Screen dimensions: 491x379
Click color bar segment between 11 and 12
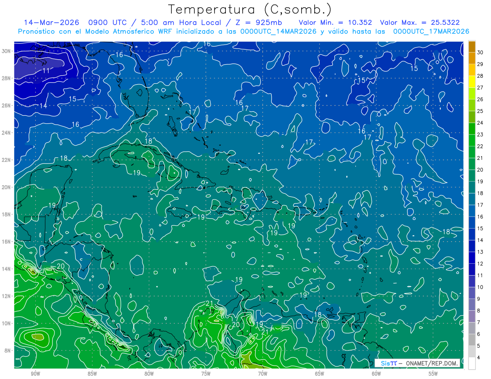(472, 269)
